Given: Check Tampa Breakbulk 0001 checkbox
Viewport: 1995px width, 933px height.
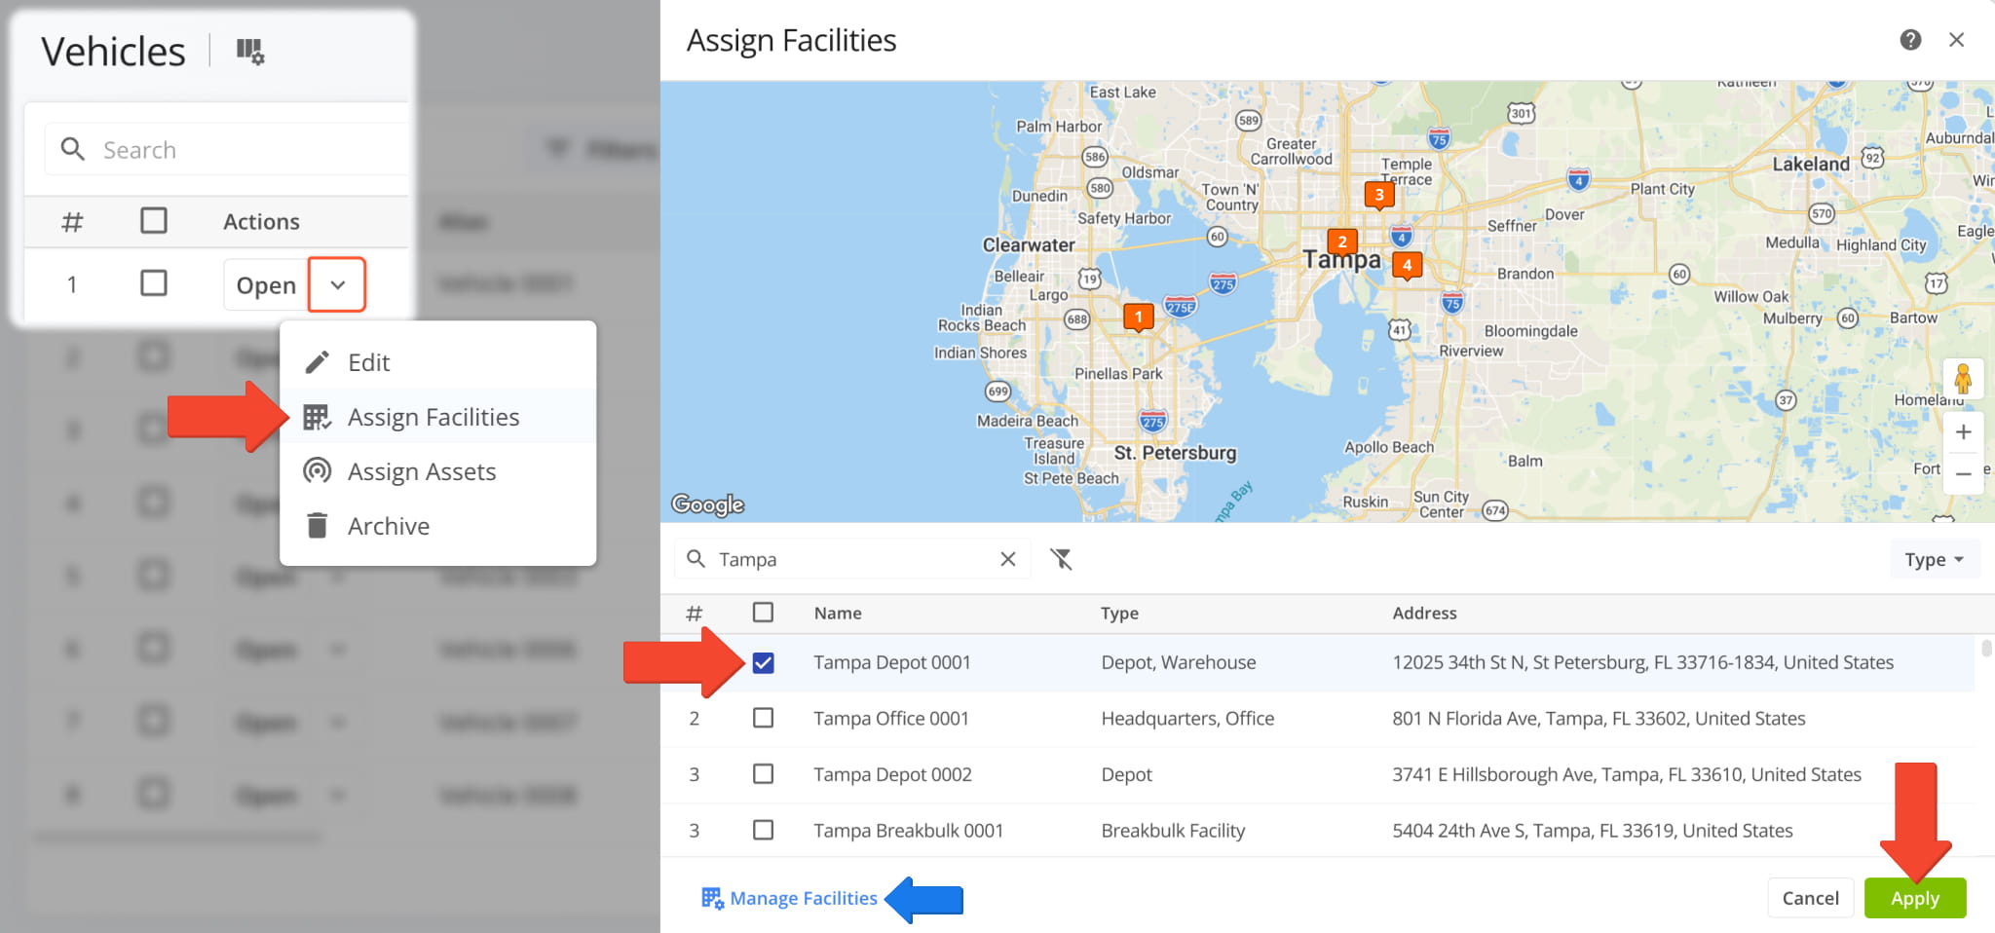Looking at the screenshot, I should point(763,831).
